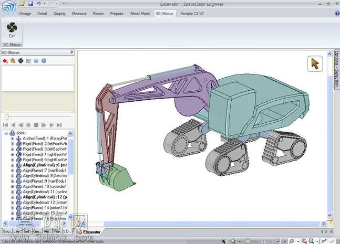This screenshot has height=244, width=340.
Task: Click the Exit SC-Motion fan button
Action: pos(12,30)
